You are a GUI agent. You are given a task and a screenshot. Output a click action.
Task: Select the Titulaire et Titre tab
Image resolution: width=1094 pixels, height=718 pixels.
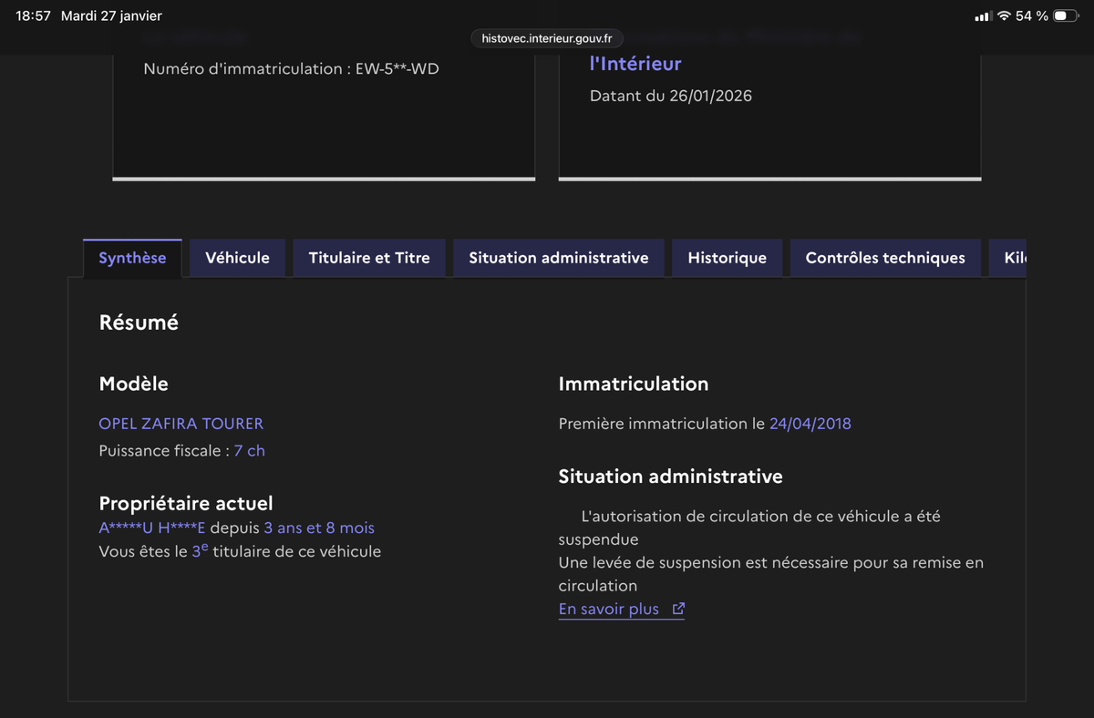[369, 258]
